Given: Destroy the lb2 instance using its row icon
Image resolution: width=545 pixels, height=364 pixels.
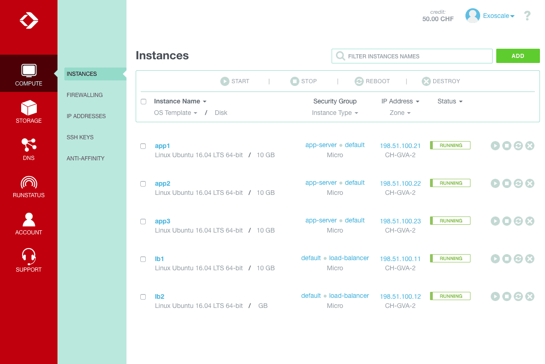Looking at the screenshot, I should [x=530, y=296].
